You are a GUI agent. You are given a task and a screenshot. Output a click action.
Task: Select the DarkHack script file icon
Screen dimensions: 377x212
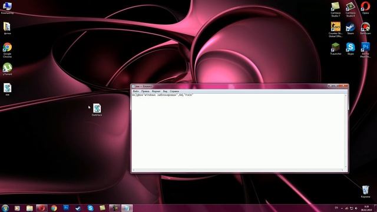97,110
